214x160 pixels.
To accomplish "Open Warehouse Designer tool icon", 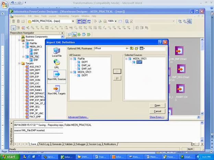I will [74, 35].
